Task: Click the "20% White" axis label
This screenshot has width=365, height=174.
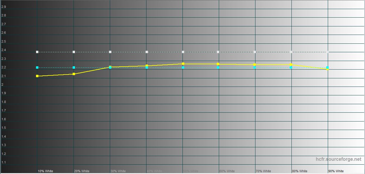Action: [x=82, y=171]
